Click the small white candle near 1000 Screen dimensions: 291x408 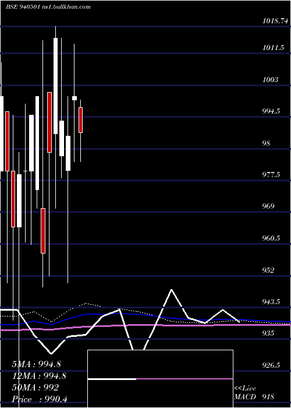click(x=74, y=98)
